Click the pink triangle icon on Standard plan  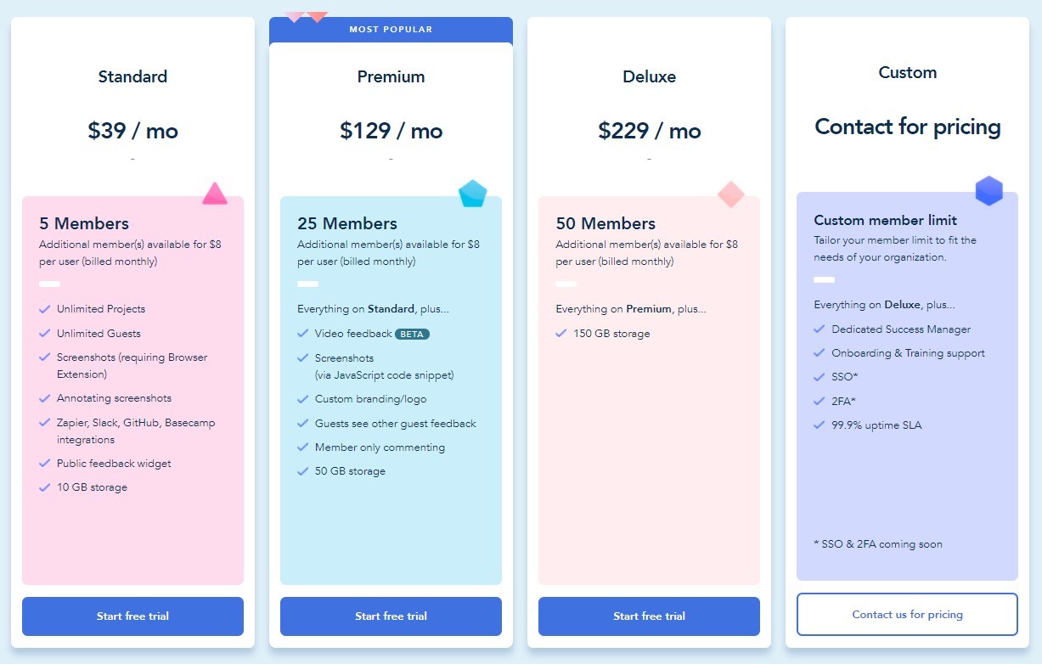[x=215, y=194]
